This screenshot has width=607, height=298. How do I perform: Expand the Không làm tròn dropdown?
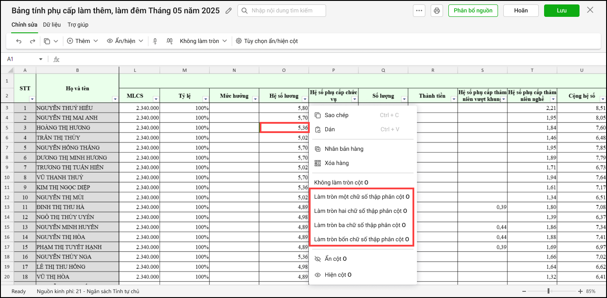point(203,41)
